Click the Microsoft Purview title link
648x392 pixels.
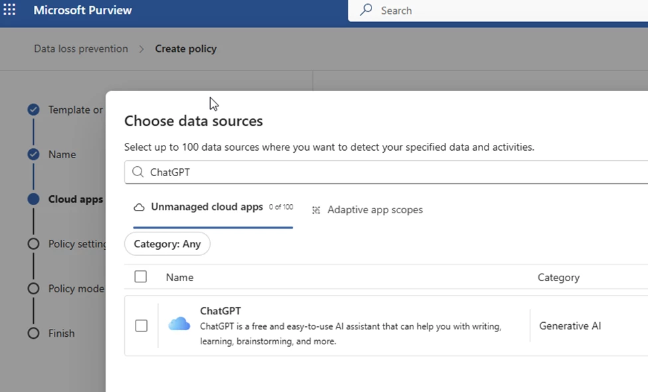[83, 10]
